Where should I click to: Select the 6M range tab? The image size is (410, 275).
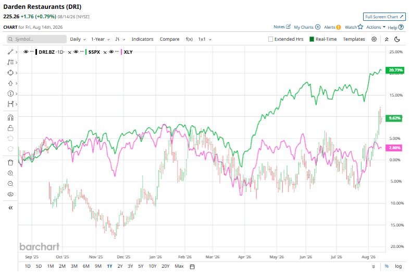coord(86,266)
